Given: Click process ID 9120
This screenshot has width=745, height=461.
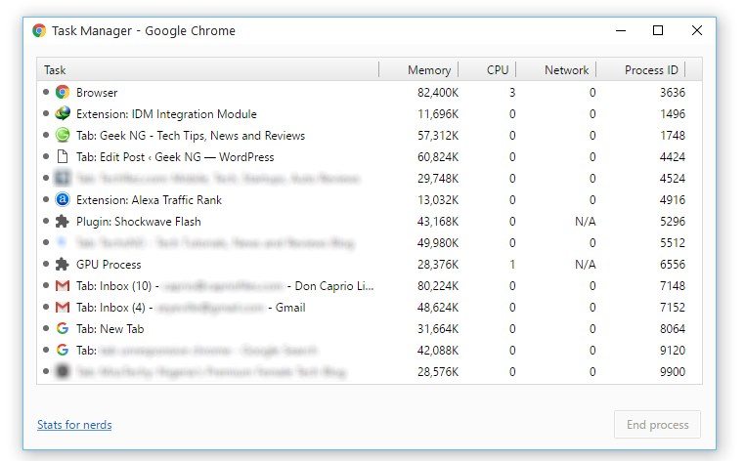Looking at the screenshot, I should coord(673,350).
